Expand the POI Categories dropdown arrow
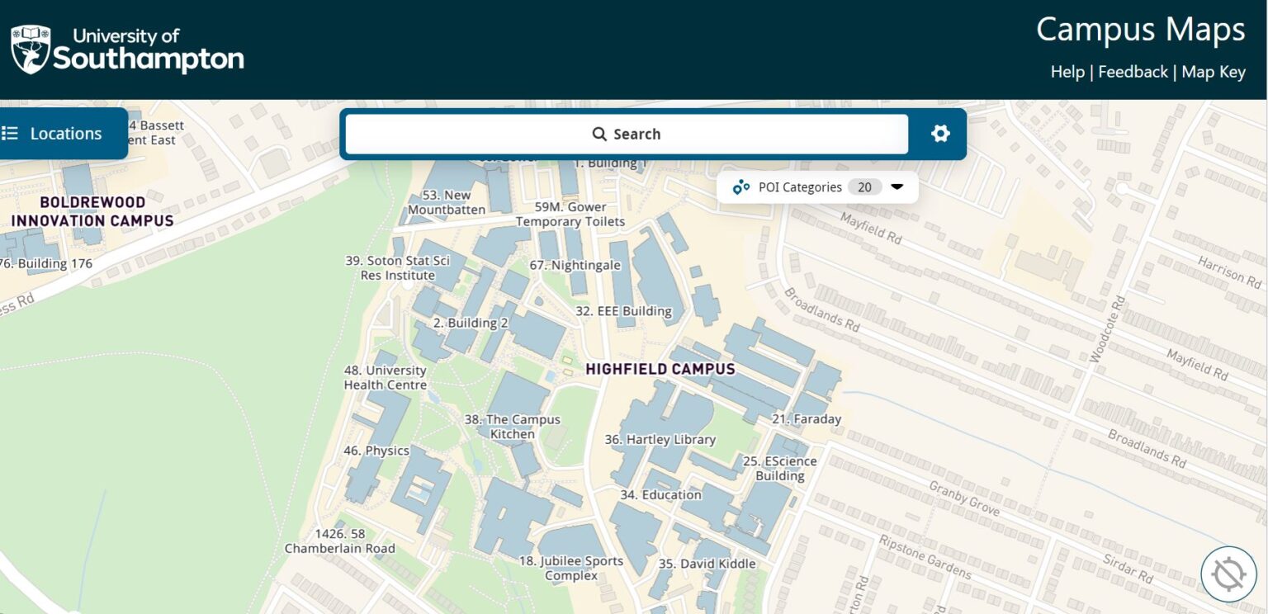The width and height of the screenshot is (1268, 614). tap(897, 187)
